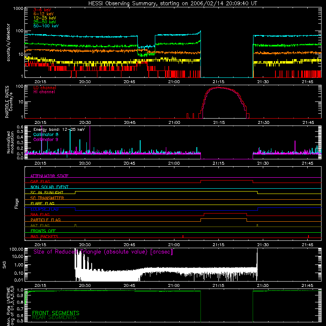Click the 21:30 tick under flags plot
The image size is (326, 326).
(263, 245)
